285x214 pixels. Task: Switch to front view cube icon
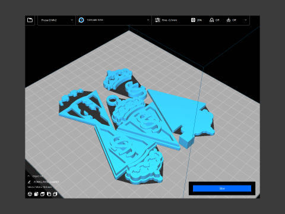coord(36,194)
